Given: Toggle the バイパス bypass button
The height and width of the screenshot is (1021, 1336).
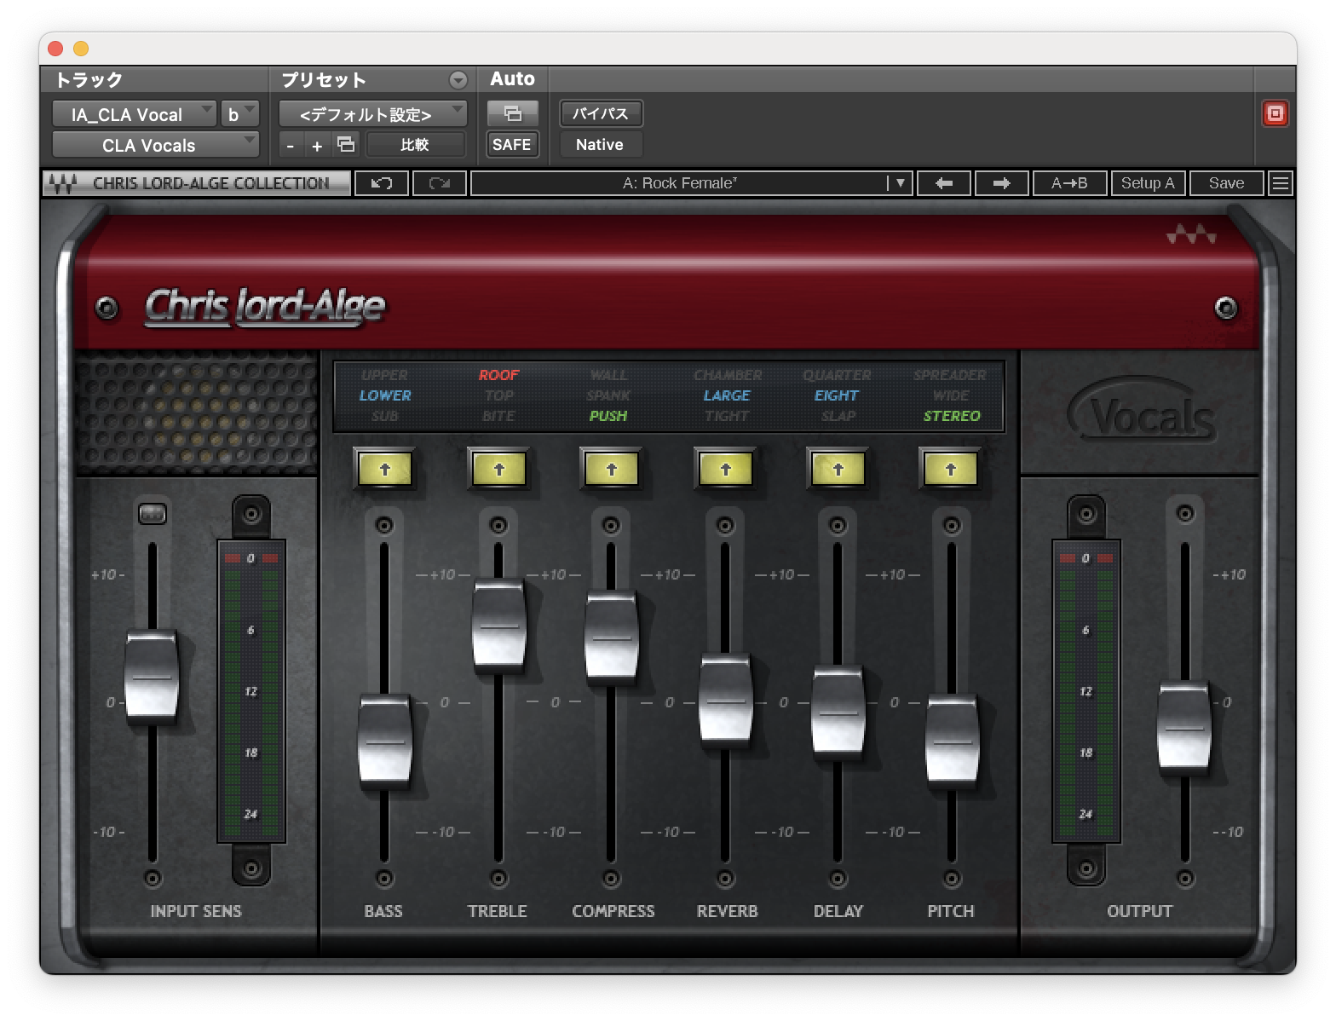Looking at the screenshot, I should tap(601, 113).
